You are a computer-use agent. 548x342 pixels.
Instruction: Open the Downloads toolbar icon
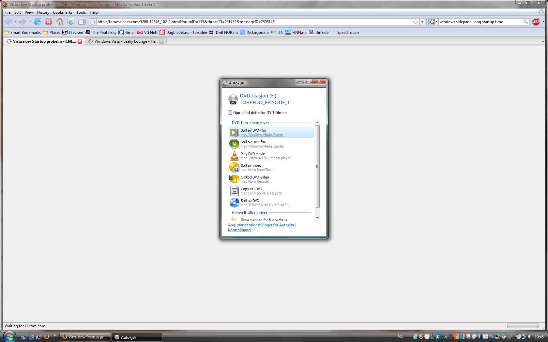71,22
